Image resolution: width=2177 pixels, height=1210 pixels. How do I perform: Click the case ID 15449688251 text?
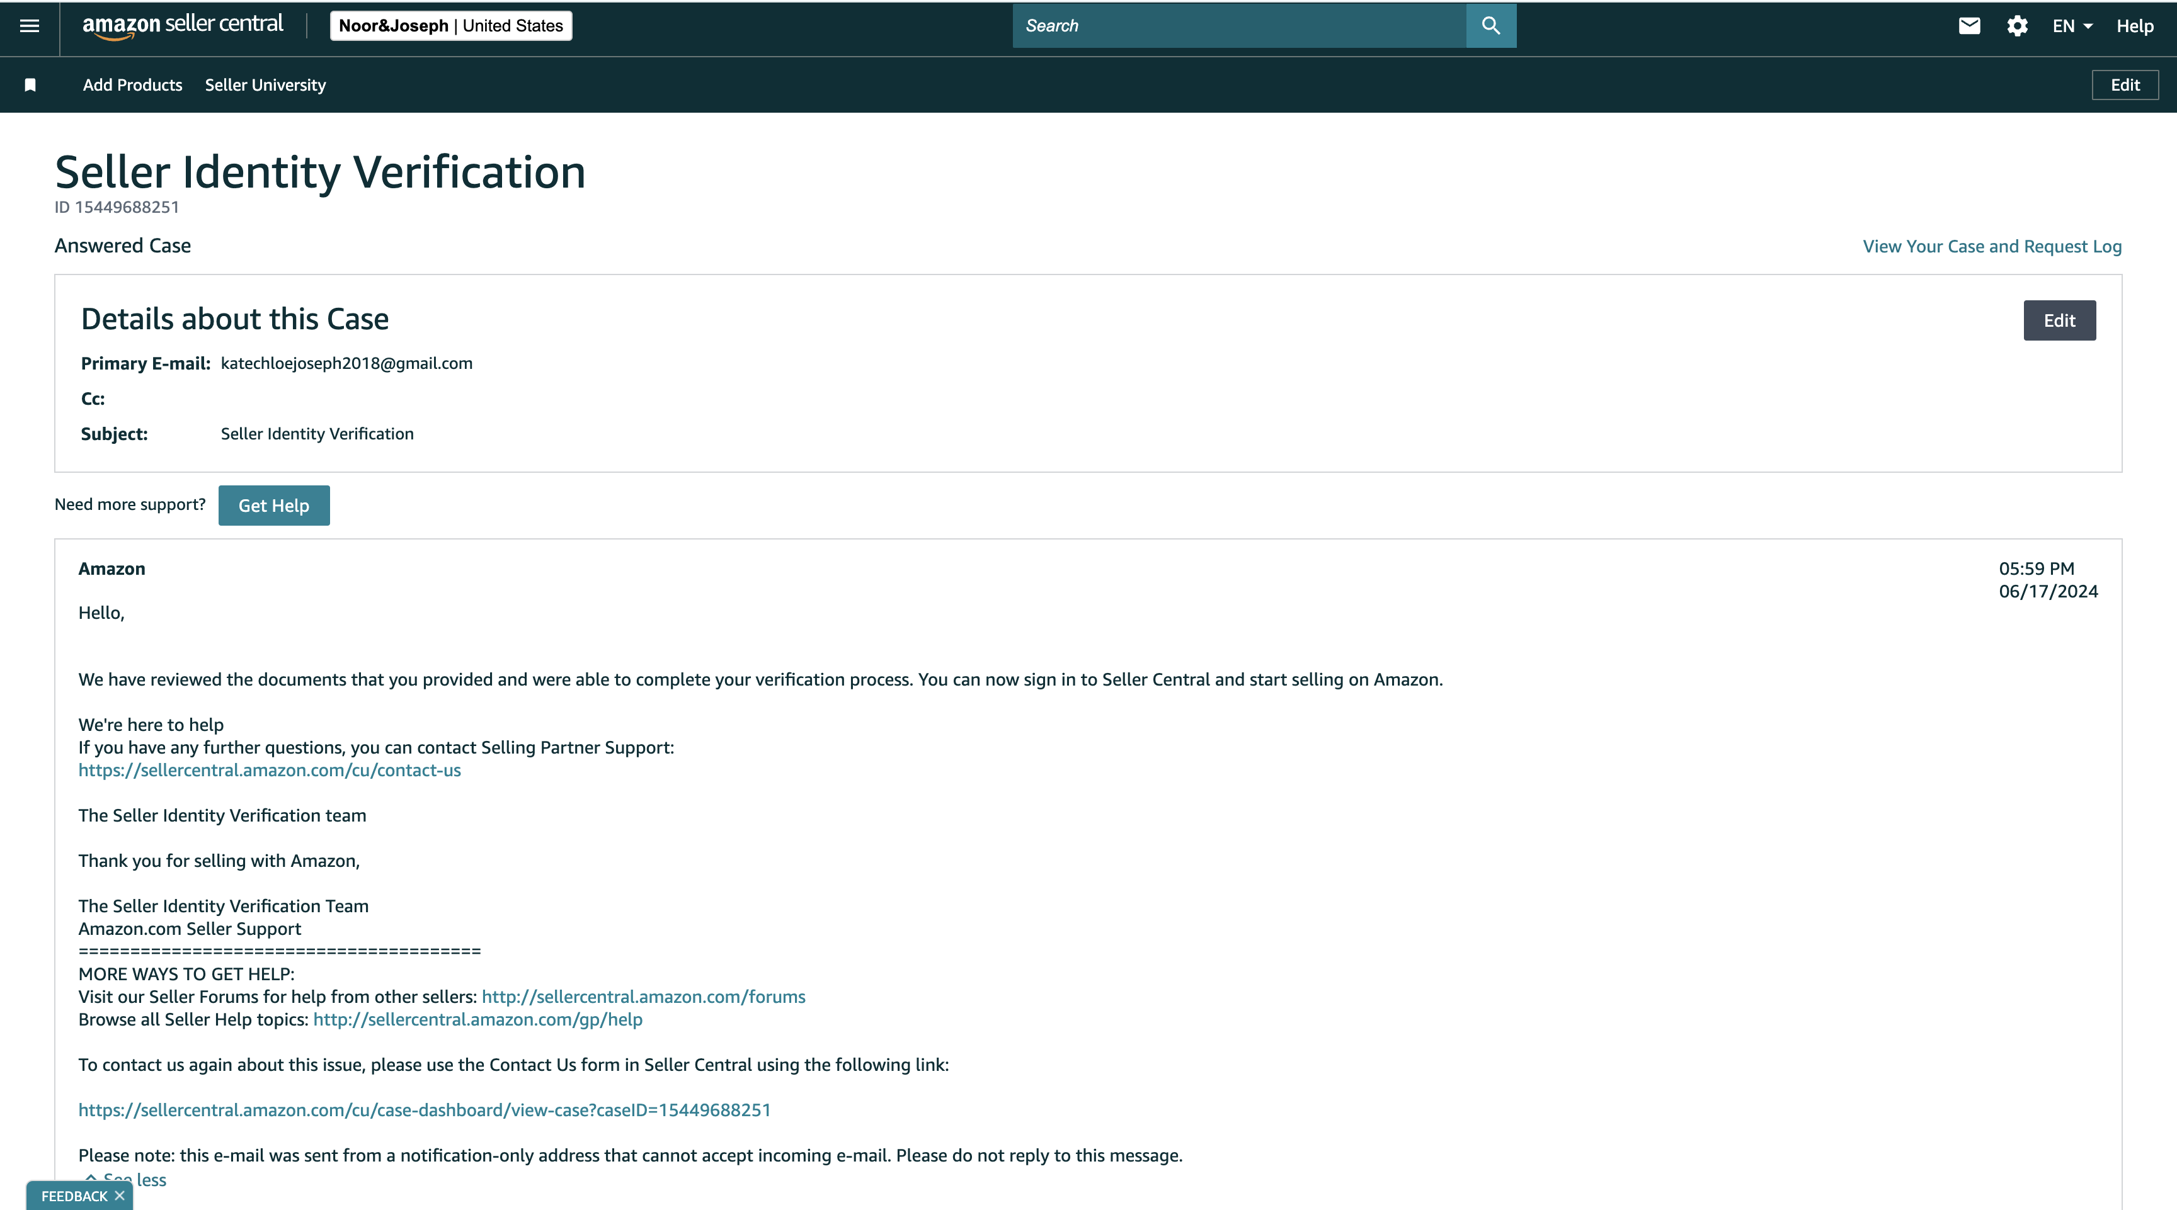click(x=117, y=207)
